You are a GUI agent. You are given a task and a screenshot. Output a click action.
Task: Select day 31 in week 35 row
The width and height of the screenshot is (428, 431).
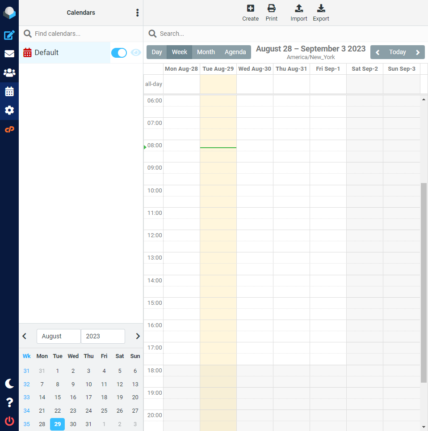88,424
